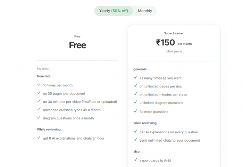Click checkmark beside 'diagram questions once a month'
Viewport: 243px width, 167px height.
coord(39,118)
